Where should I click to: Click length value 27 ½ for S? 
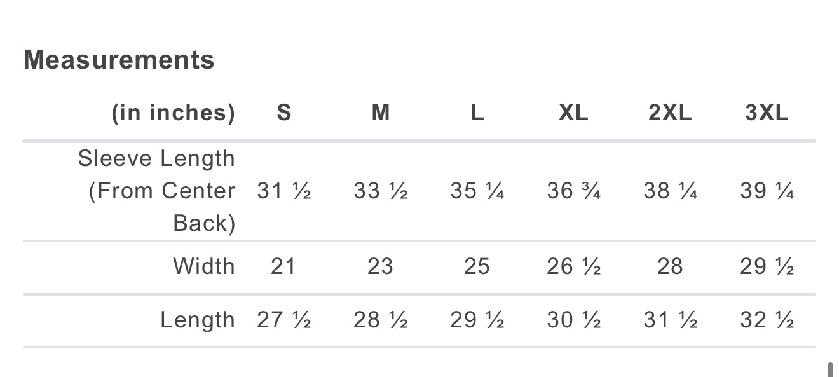point(284,320)
